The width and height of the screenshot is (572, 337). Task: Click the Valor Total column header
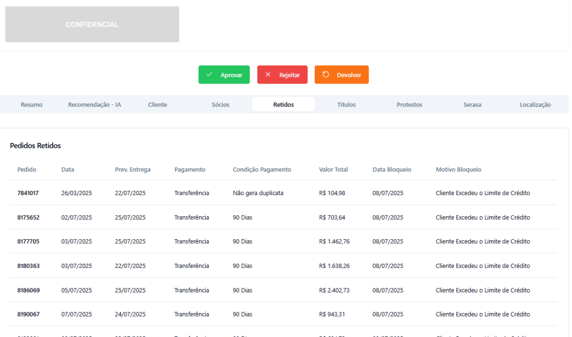click(334, 169)
